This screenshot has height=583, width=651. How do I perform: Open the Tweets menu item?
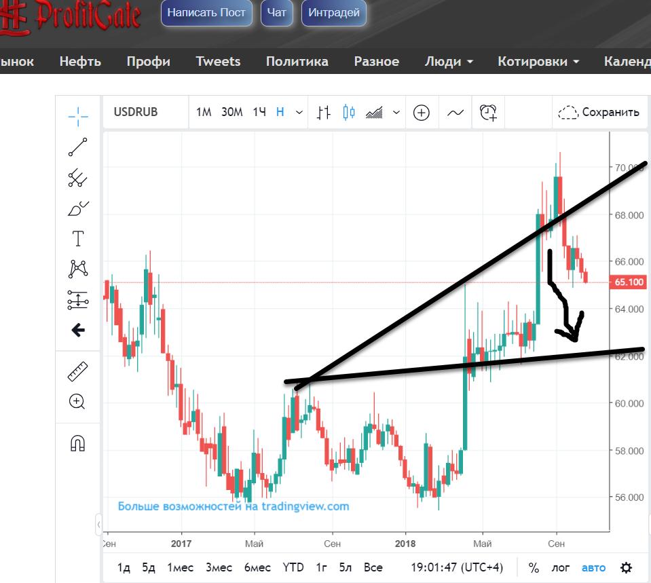pyautogui.click(x=218, y=62)
